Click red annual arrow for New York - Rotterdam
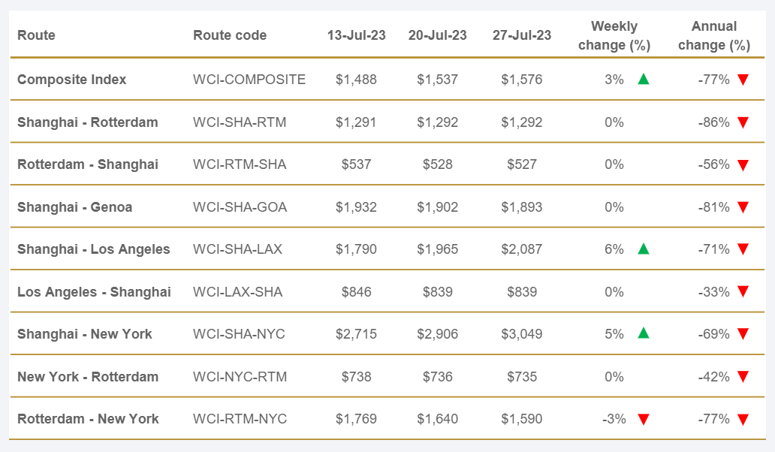The image size is (775, 452). point(743,377)
